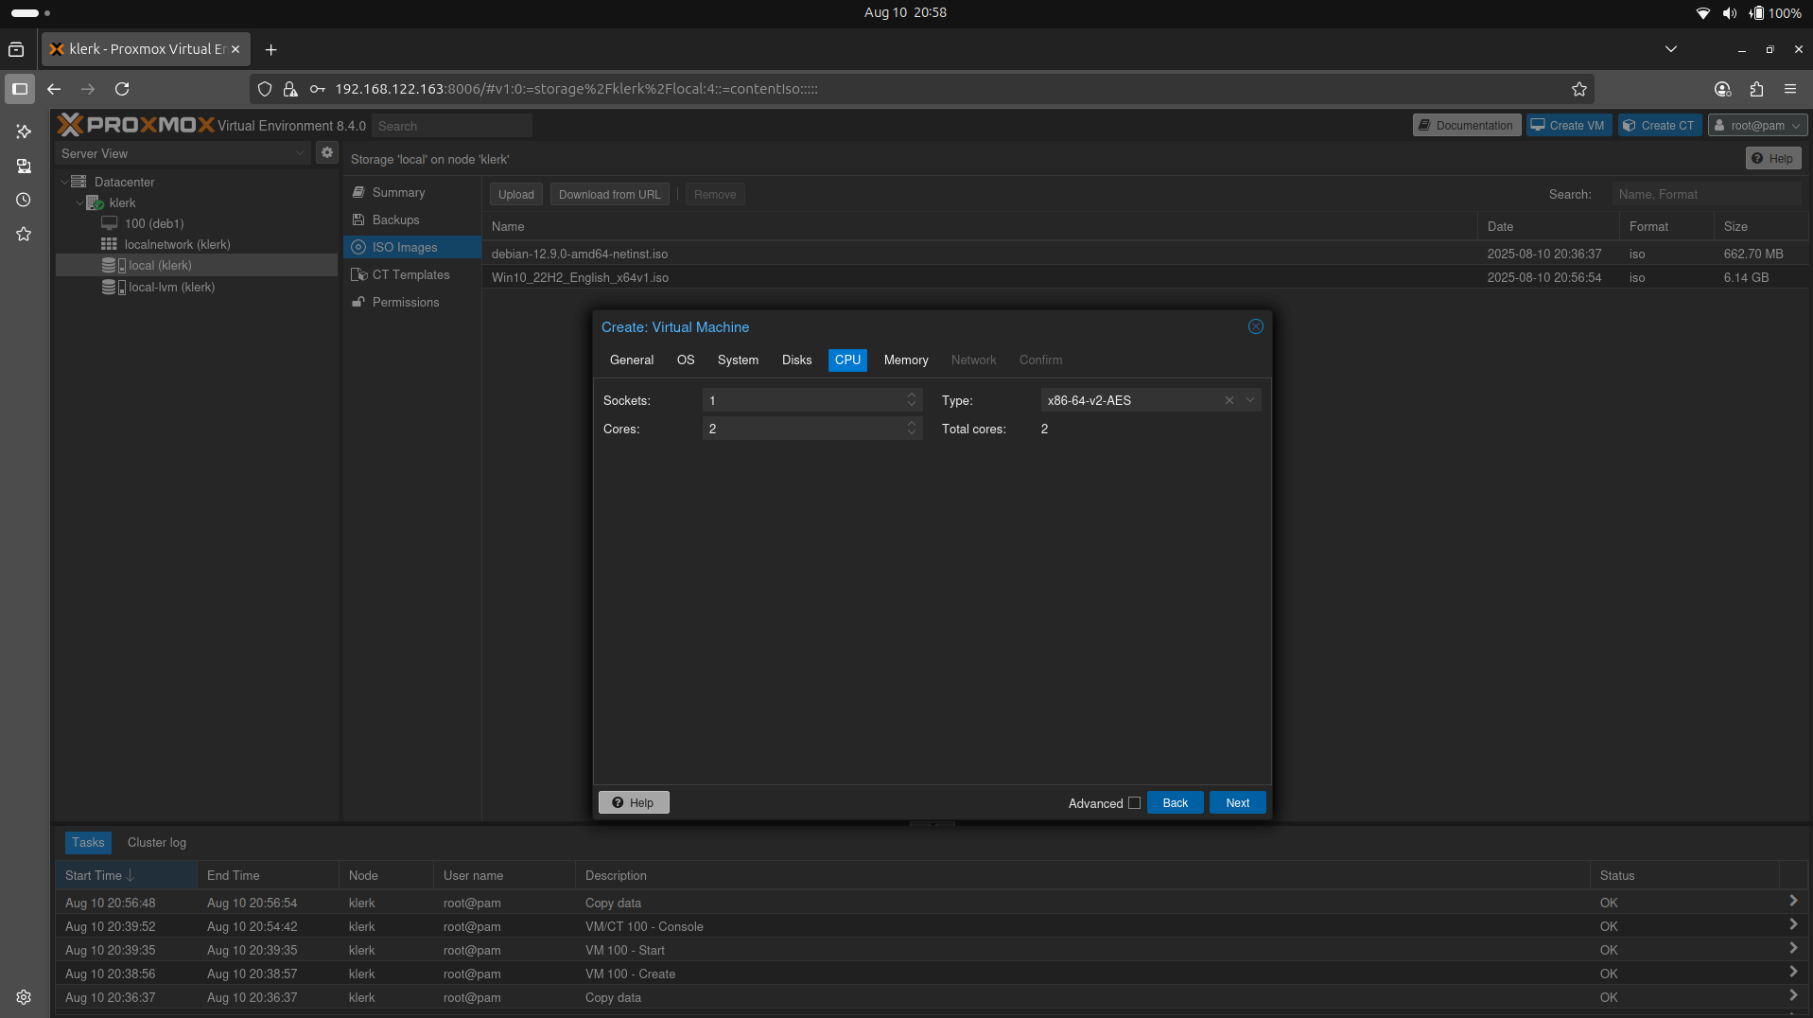1813x1018 pixels.
Task: Open the Download from URL dialog
Action: coord(609,194)
